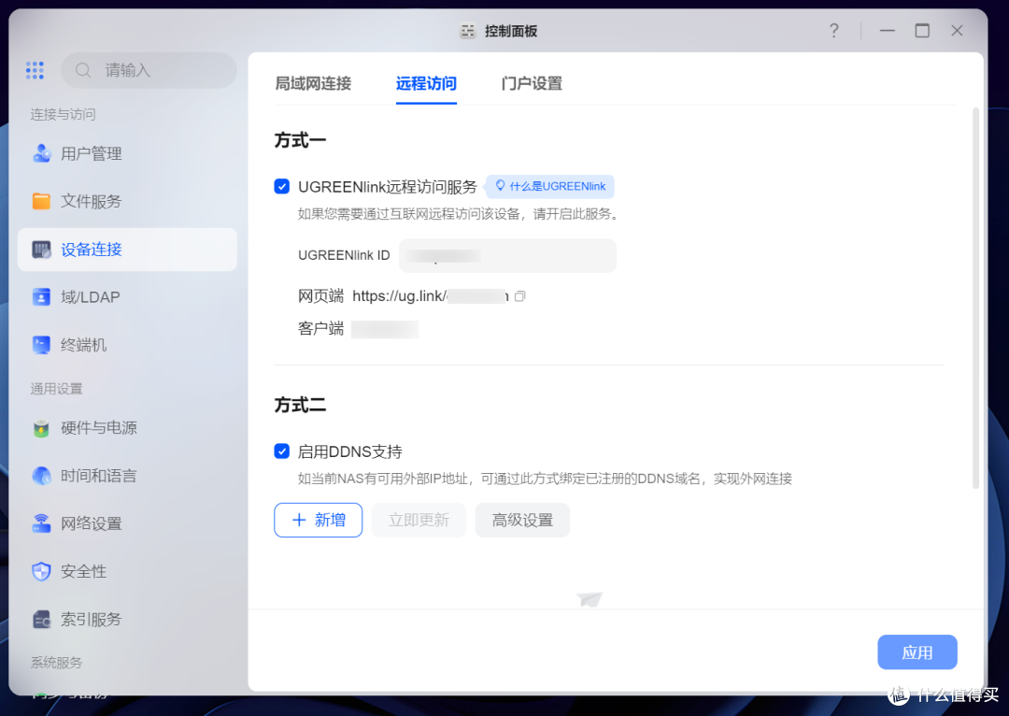Click the 应用 button
The image size is (1009, 716).
(x=917, y=652)
